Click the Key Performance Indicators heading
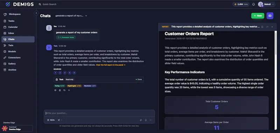This screenshot has height=133, width=280. 185,72
